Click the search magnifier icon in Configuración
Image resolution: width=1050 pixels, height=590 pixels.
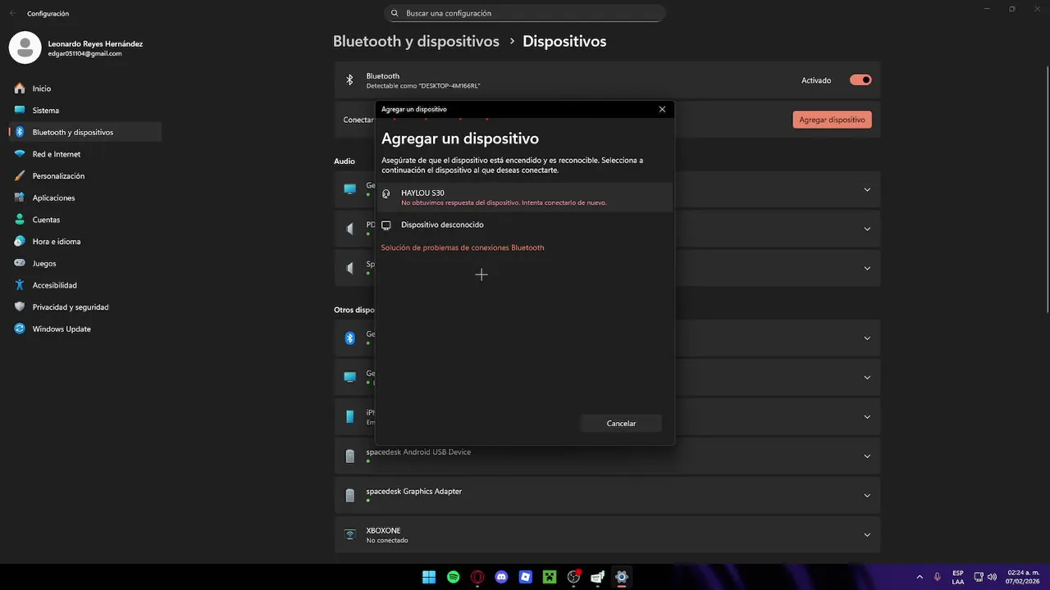coord(395,13)
